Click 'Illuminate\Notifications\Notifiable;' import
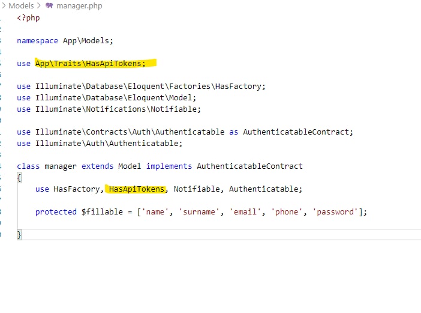The width and height of the screenshot is (421, 313). pyautogui.click(x=118, y=109)
